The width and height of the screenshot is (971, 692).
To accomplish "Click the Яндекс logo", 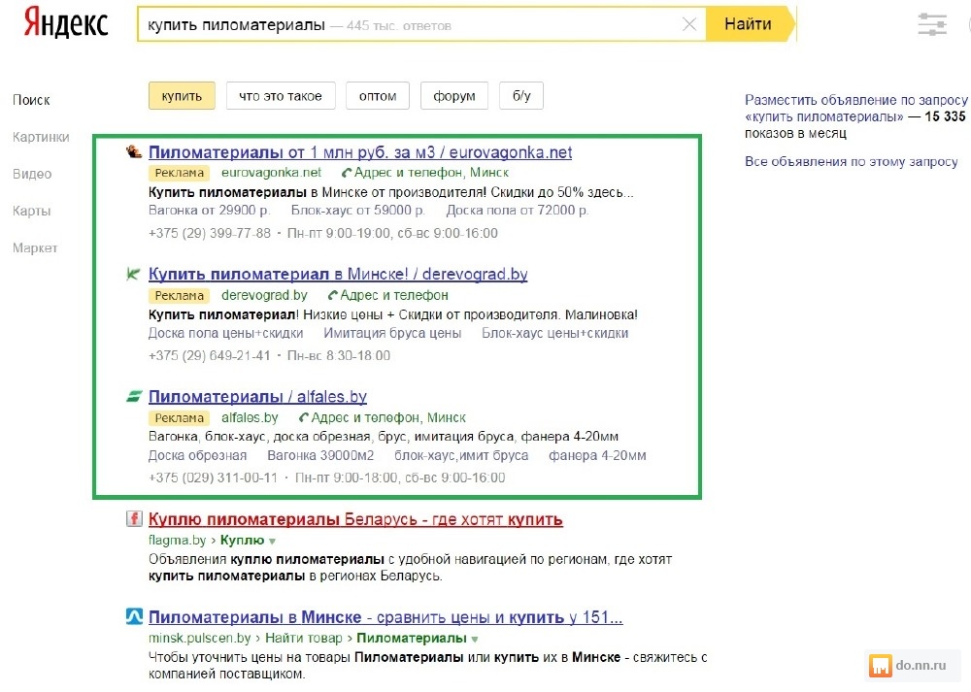I will [x=66, y=23].
